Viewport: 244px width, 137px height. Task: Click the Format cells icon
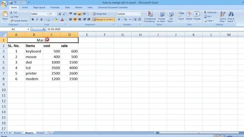pyautogui.click(x=197, y=14)
